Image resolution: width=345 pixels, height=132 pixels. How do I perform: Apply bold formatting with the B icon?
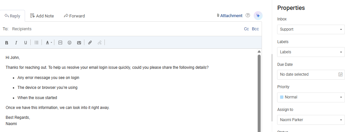coord(7,42)
